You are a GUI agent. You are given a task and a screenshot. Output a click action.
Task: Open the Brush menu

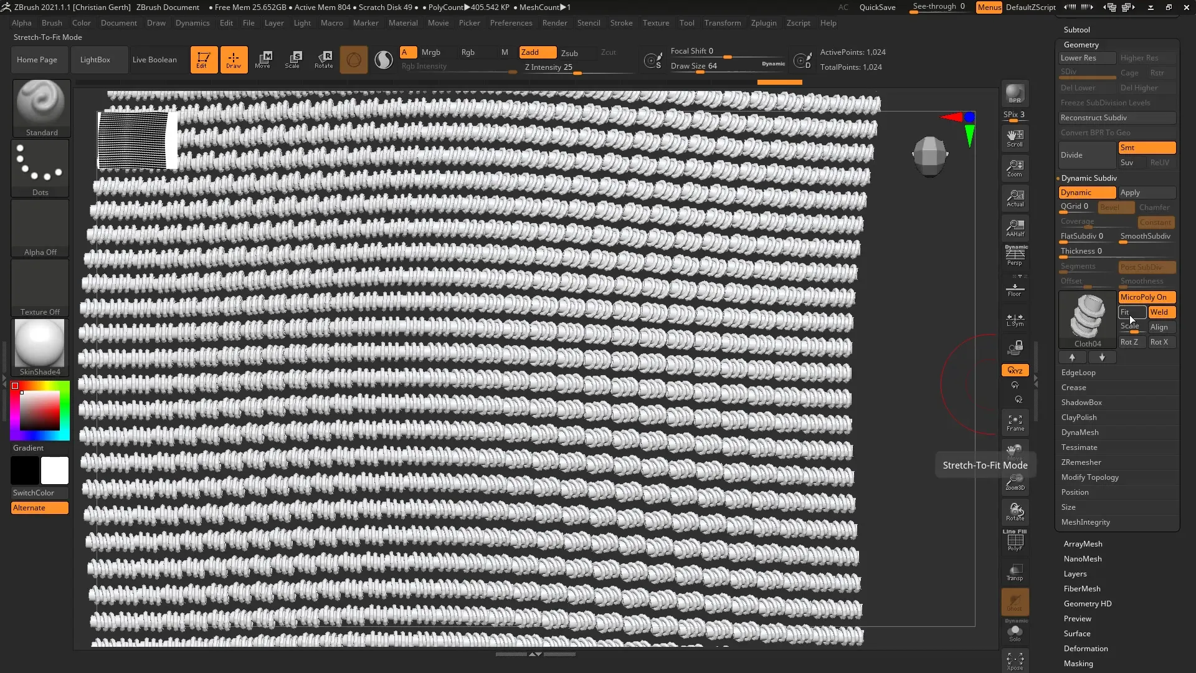point(52,23)
